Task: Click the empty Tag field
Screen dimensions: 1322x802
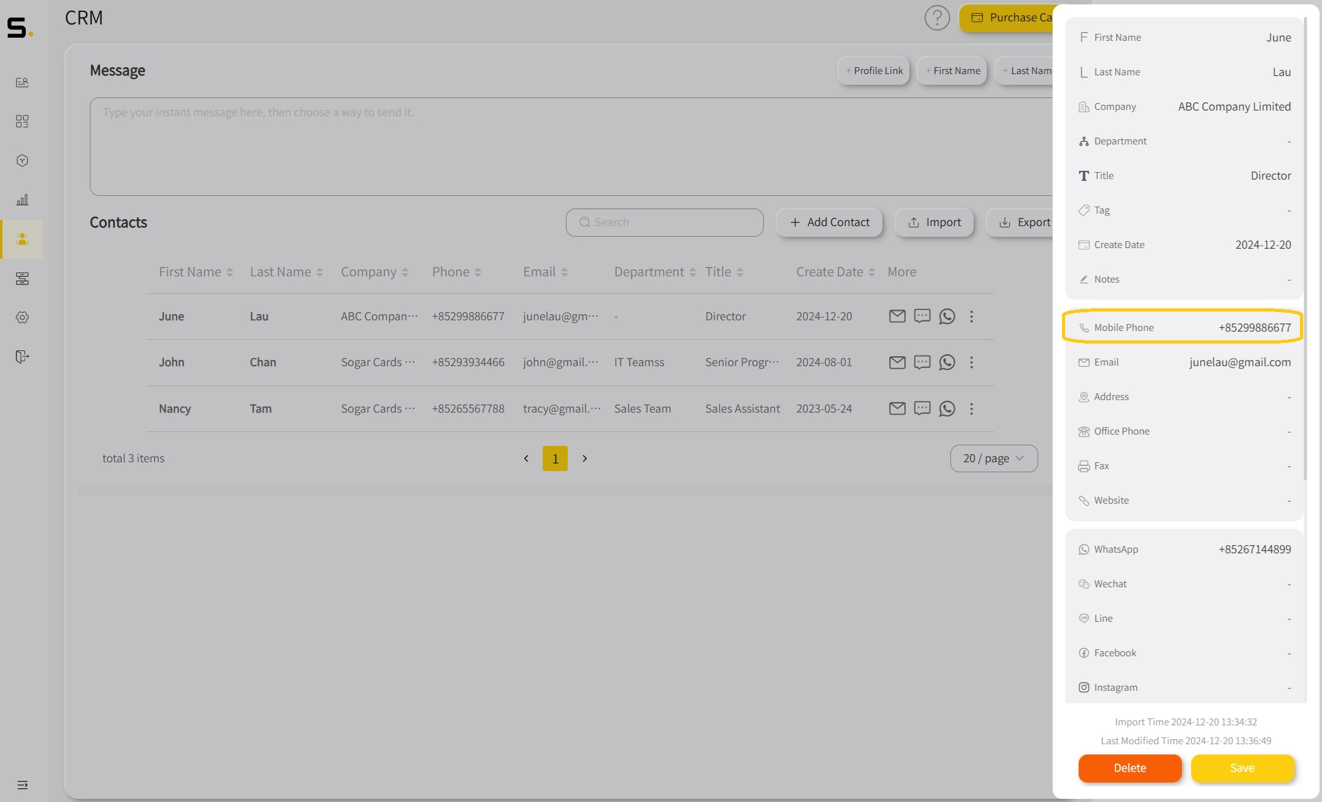Action: pyautogui.click(x=1184, y=210)
